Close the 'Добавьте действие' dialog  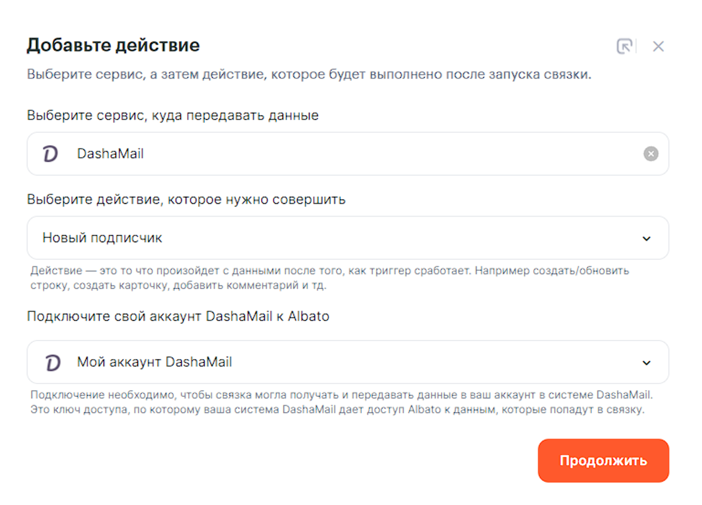pos(658,46)
